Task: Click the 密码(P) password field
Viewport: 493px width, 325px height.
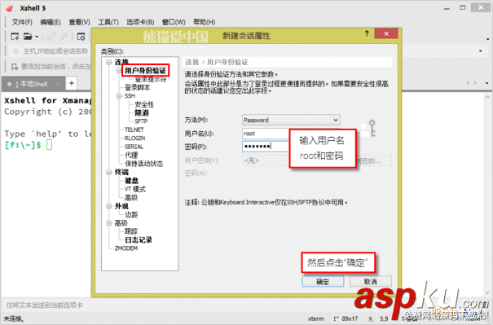Action: tap(266, 147)
